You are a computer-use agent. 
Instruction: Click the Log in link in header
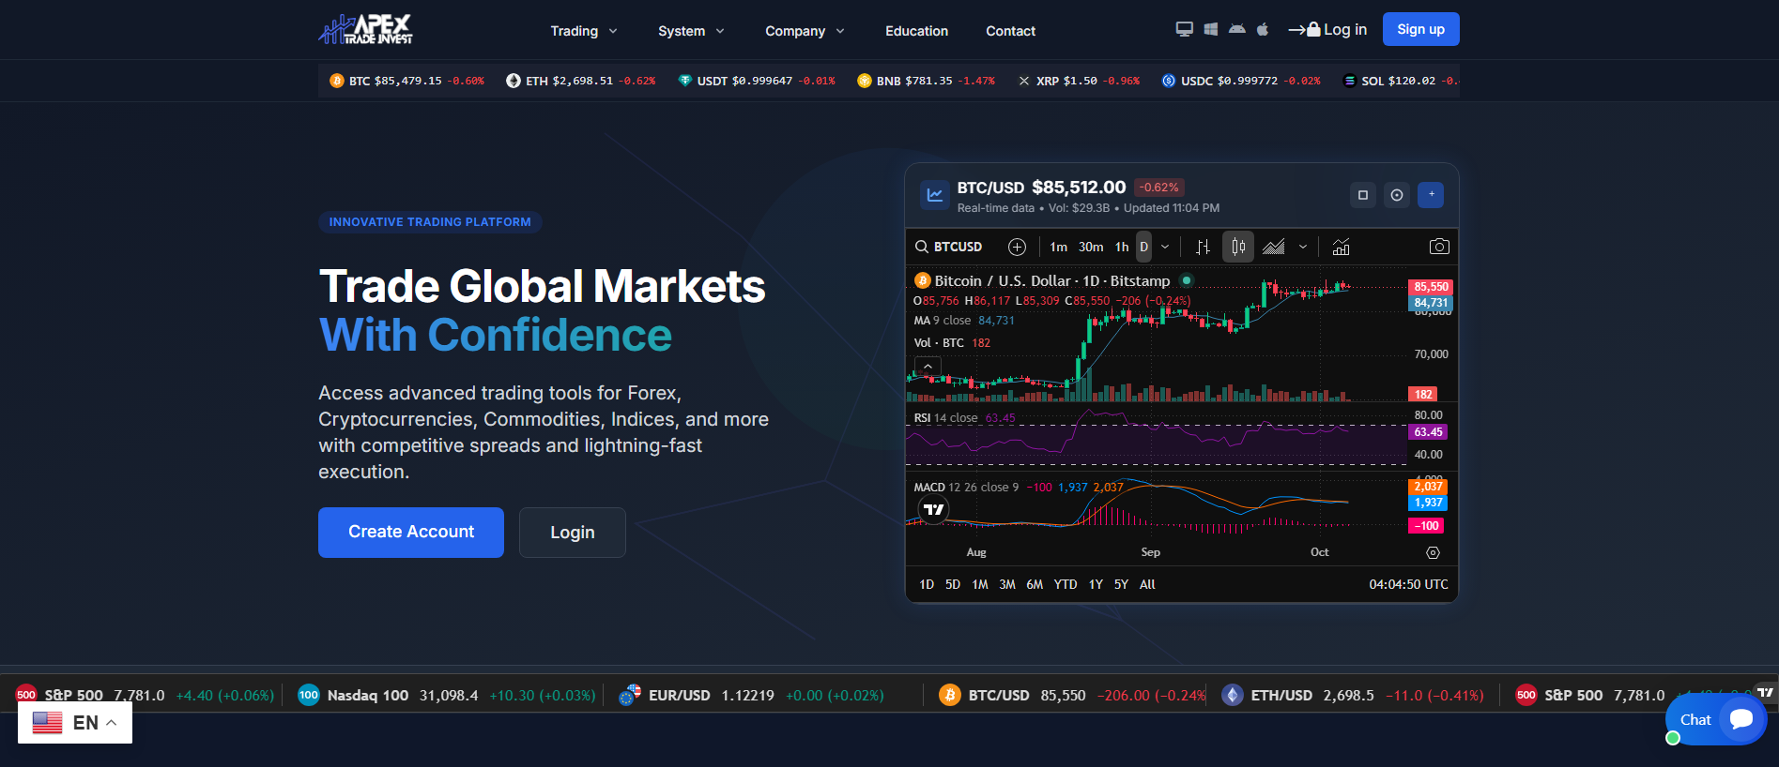1327,30
